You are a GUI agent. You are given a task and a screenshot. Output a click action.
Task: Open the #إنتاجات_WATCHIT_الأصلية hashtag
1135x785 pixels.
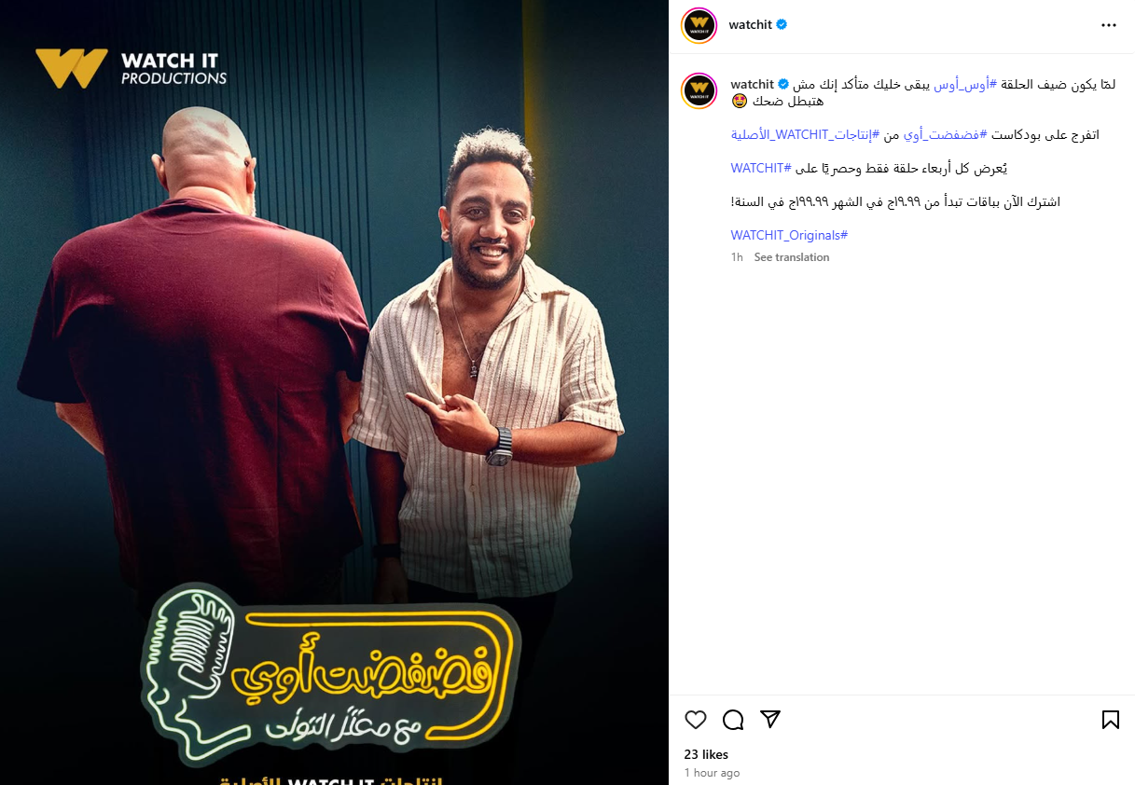click(x=805, y=135)
